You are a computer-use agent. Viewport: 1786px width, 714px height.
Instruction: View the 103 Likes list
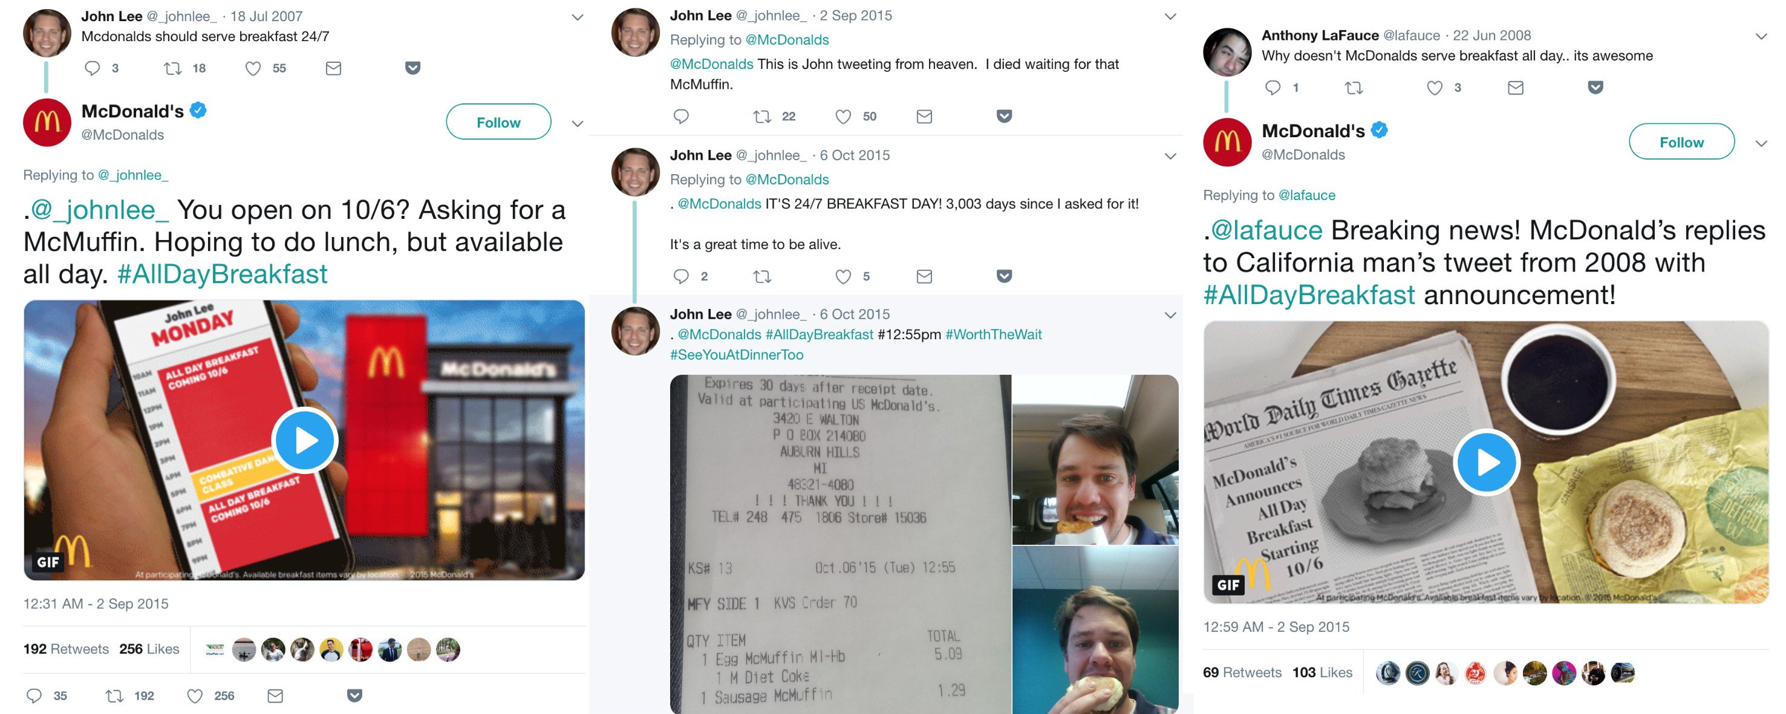[1322, 672]
